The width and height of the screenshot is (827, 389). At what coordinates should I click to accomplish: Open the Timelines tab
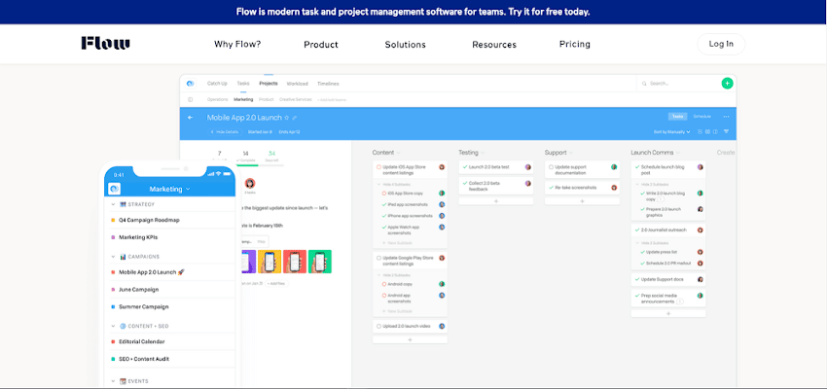tap(328, 84)
